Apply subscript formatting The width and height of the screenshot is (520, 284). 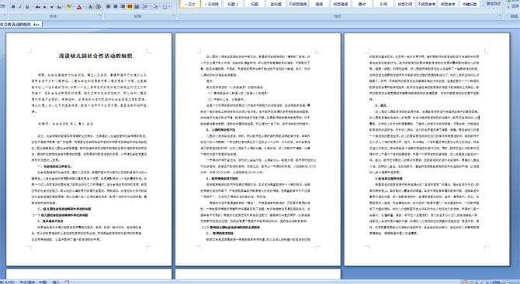45,7
